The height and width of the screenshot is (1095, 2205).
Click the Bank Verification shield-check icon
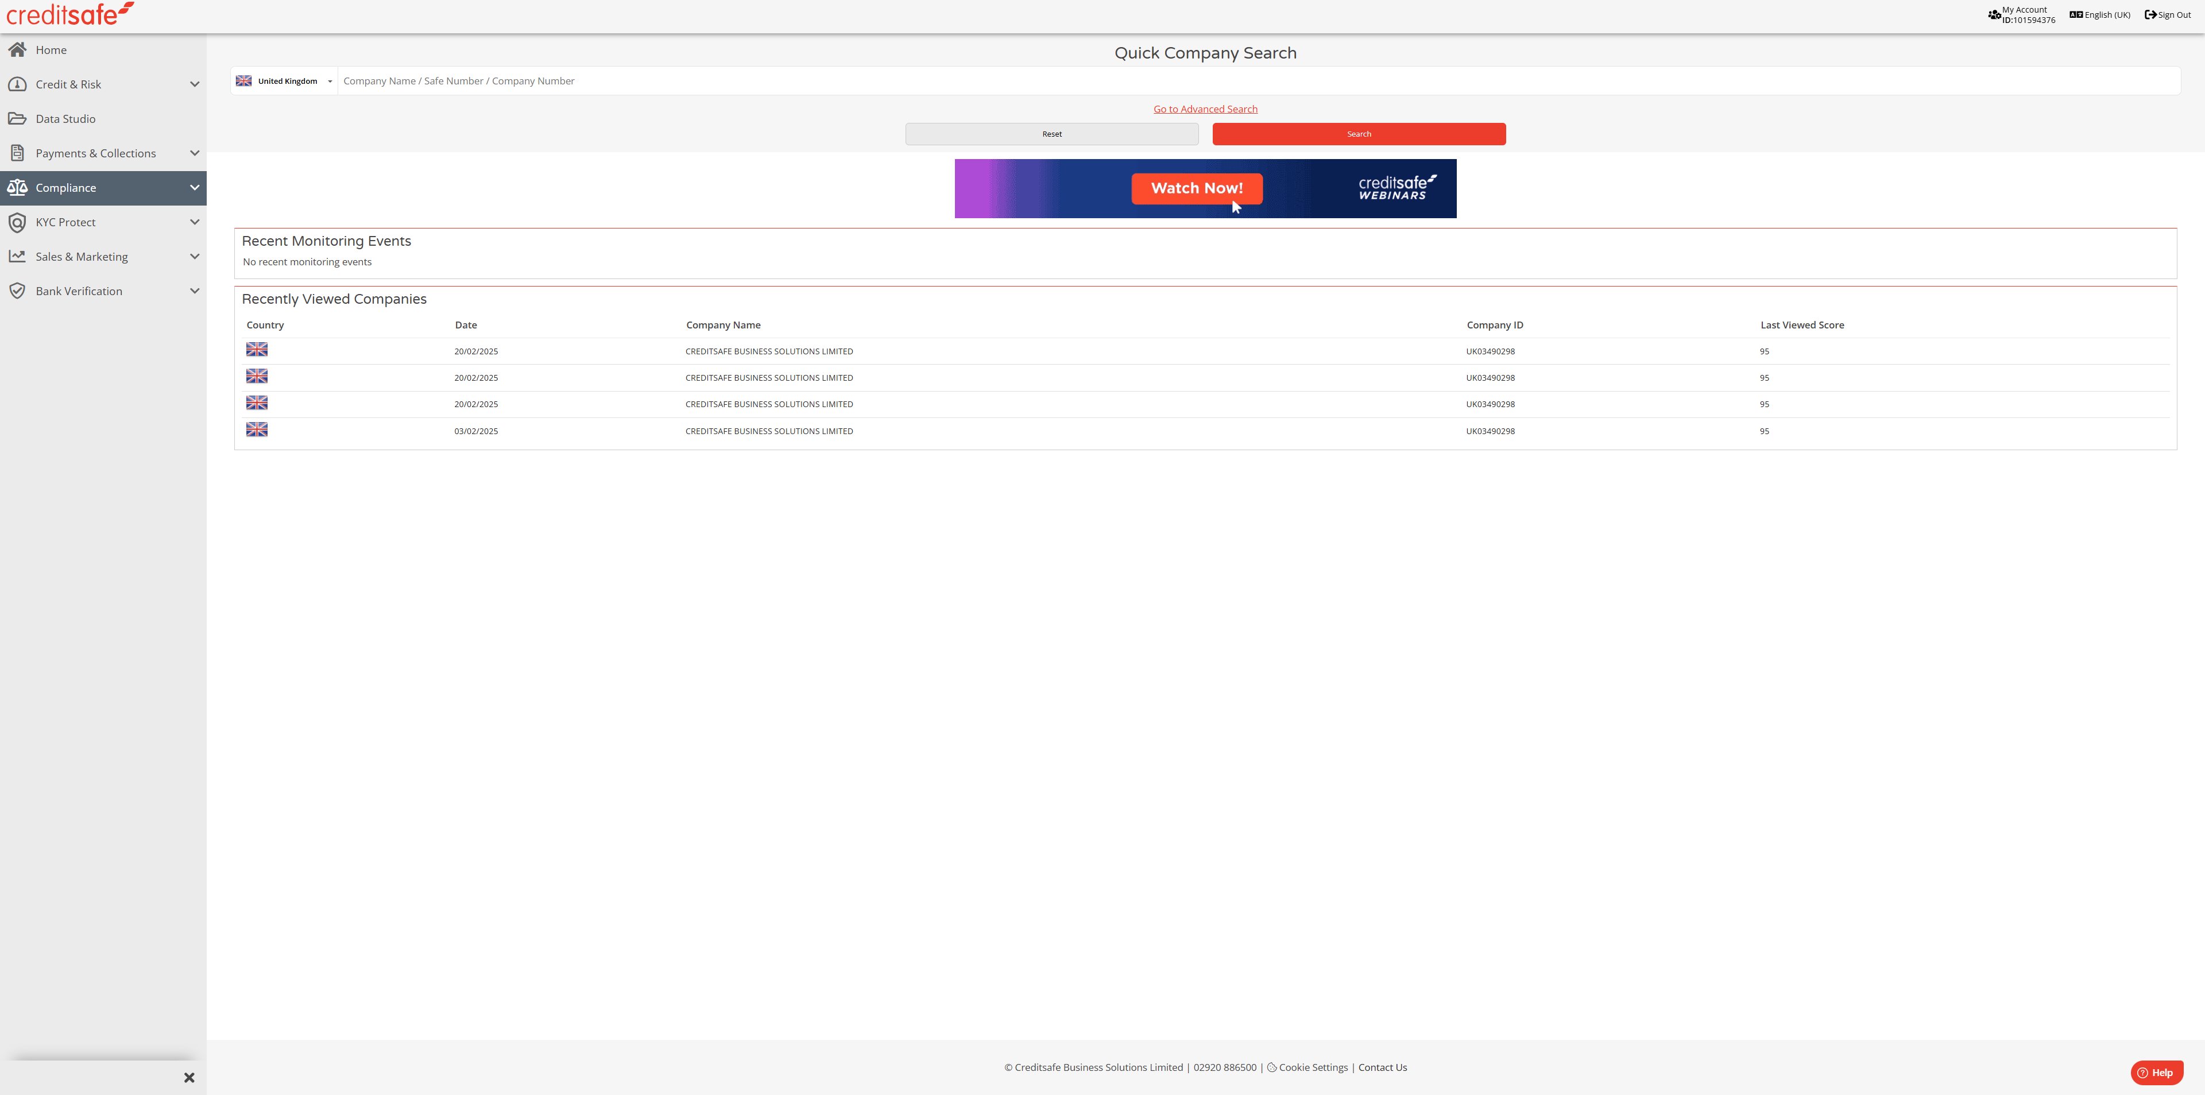point(17,291)
